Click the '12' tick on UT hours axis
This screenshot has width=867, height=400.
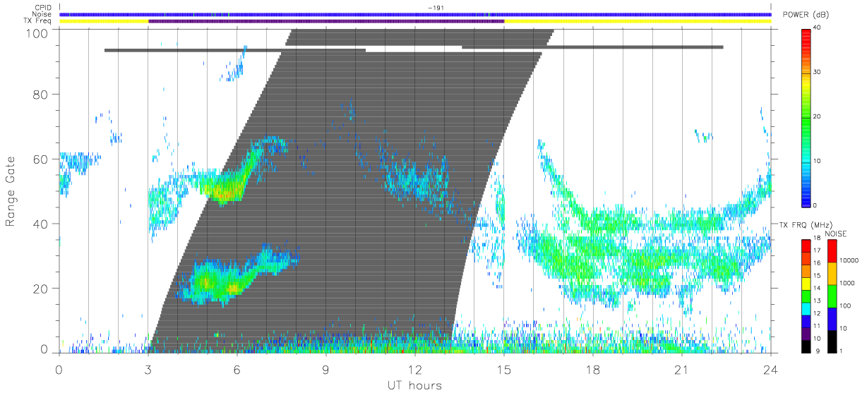pos(414,369)
